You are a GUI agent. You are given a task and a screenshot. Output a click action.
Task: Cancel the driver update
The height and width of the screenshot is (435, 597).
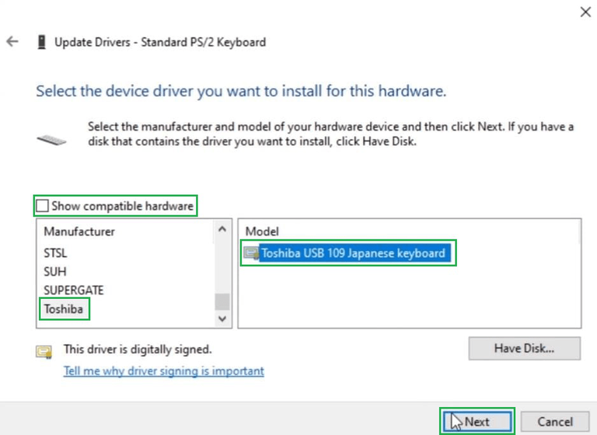pyautogui.click(x=555, y=422)
